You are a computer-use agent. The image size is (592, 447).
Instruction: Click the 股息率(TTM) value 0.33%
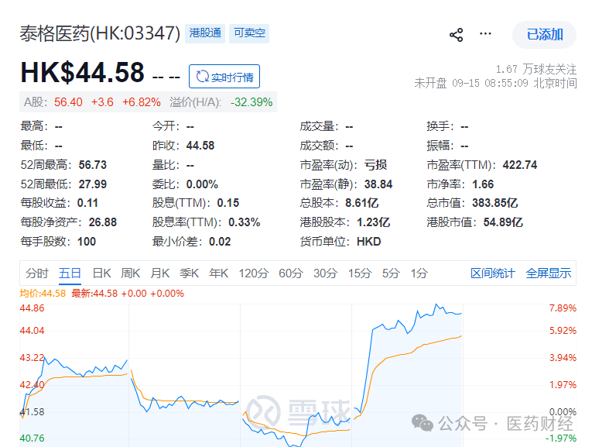245,222
